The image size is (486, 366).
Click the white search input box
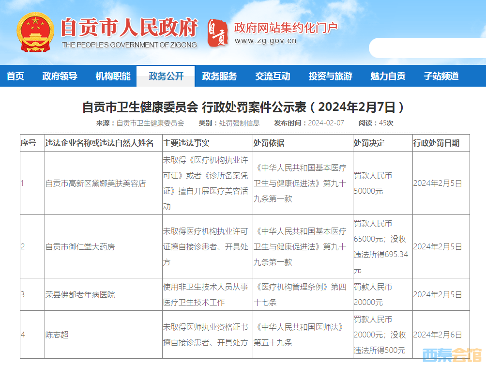pos(426,48)
